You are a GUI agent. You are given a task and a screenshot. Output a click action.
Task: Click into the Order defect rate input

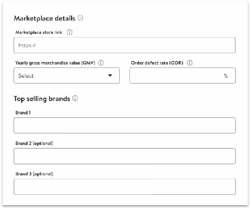183,76
